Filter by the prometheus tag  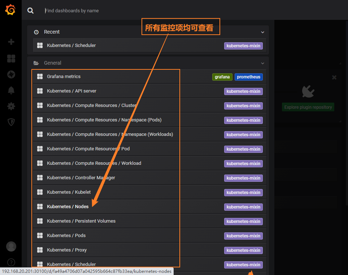point(248,77)
